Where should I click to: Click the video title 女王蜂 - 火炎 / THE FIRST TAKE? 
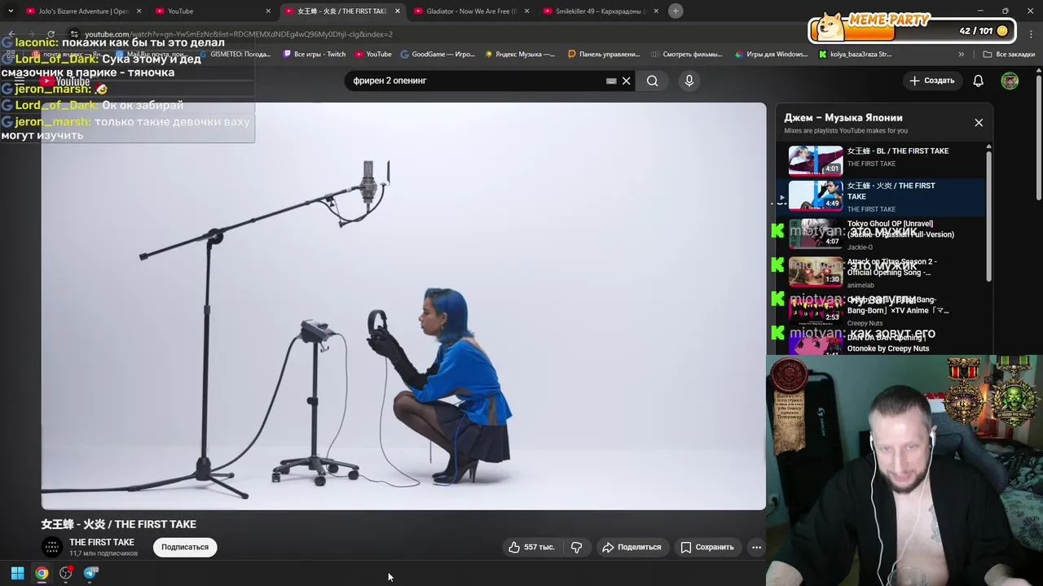click(x=119, y=524)
